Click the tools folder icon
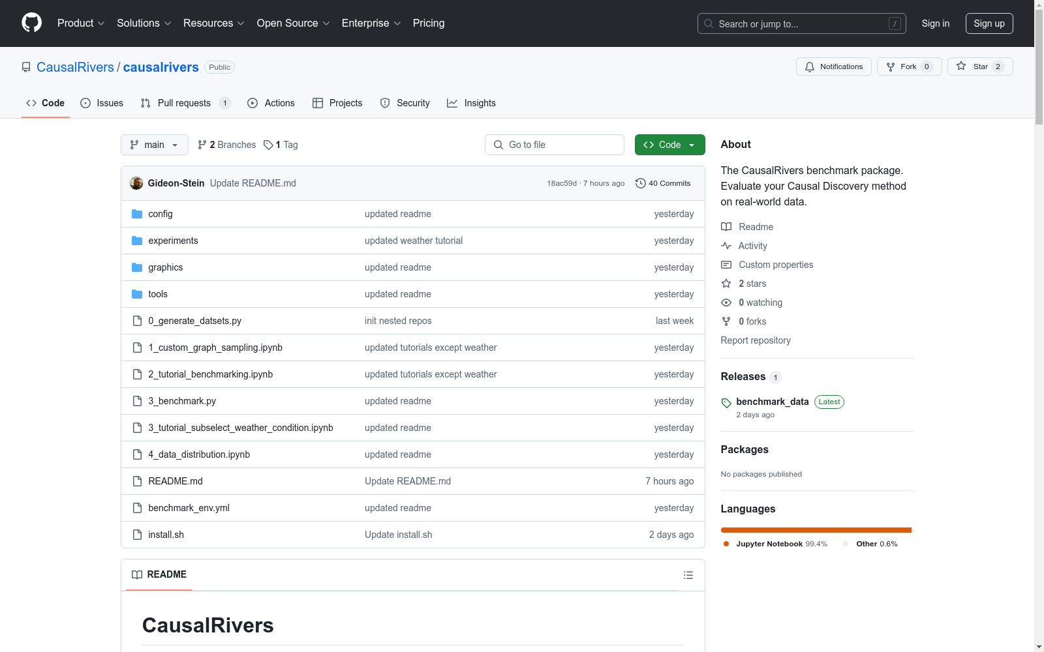This screenshot has height=652, width=1044. (x=137, y=294)
